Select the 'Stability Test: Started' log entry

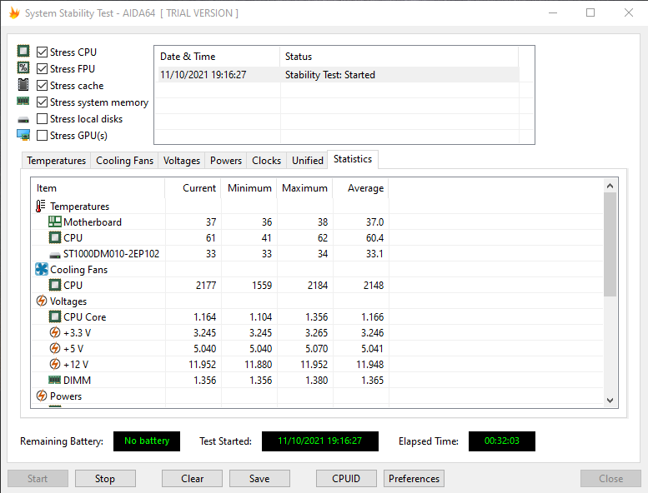329,75
